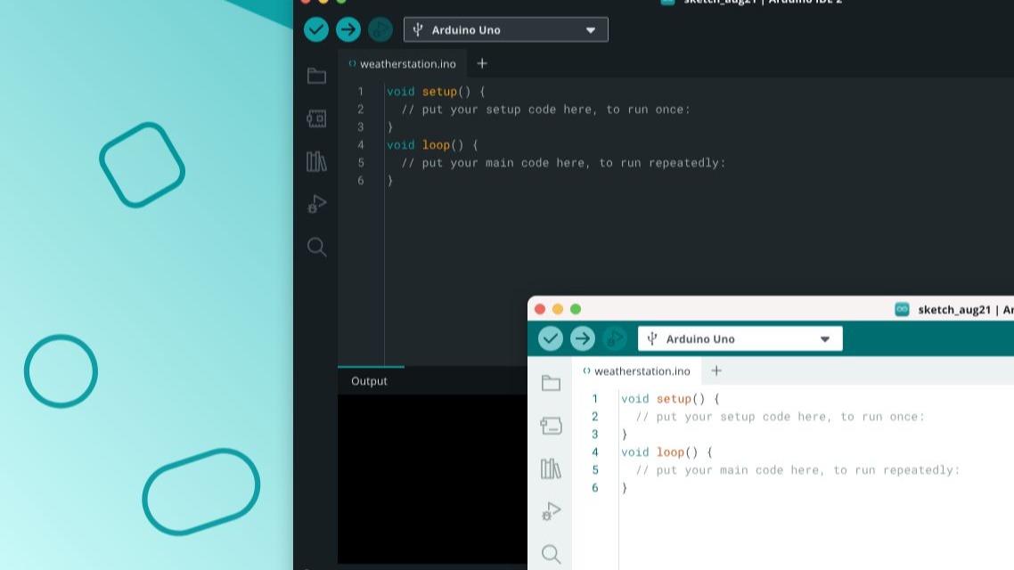Add new tab with plus in dark window
The image size is (1014, 570).
pyautogui.click(x=482, y=63)
